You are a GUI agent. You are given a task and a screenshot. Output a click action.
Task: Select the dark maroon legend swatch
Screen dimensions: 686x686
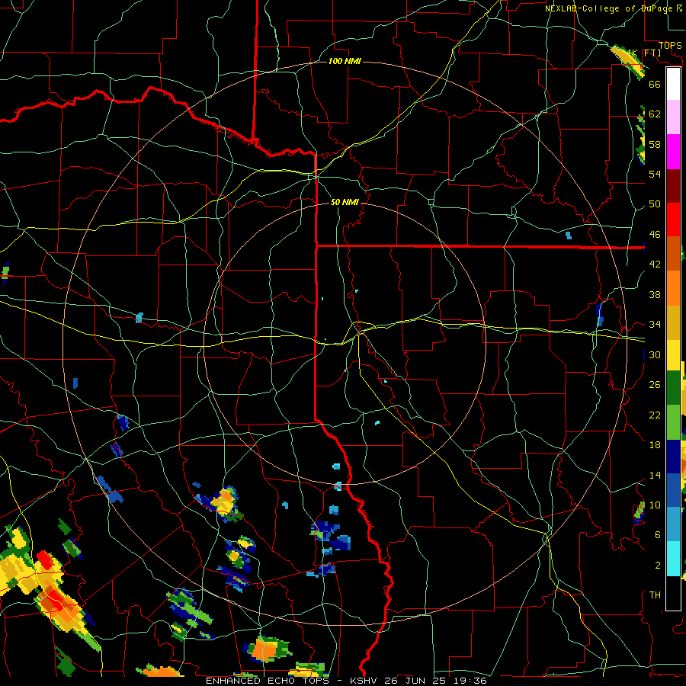pyautogui.click(x=673, y=185)
